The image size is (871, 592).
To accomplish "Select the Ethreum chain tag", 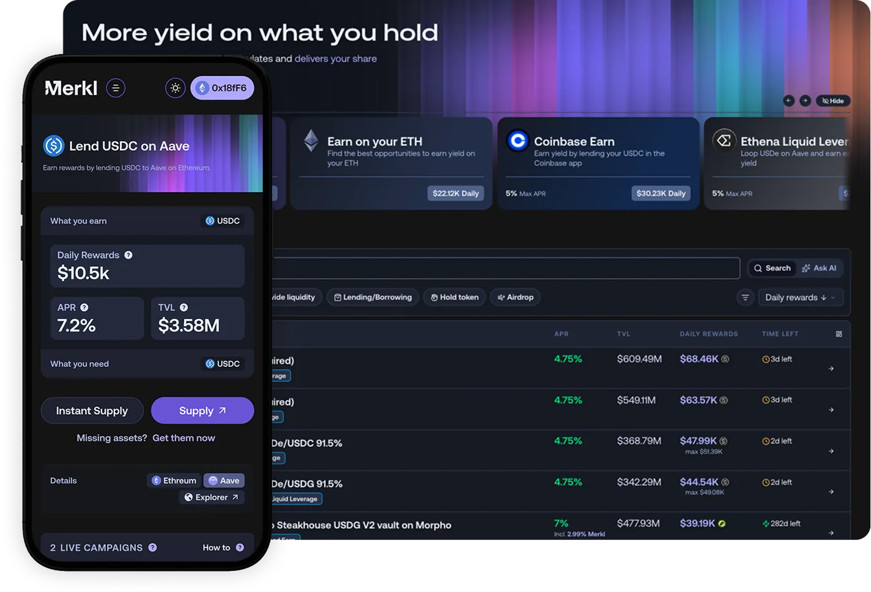I will 174,481.
